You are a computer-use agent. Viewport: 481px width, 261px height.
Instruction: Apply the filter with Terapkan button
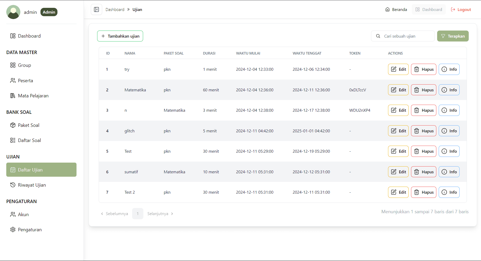coord(453,36)
